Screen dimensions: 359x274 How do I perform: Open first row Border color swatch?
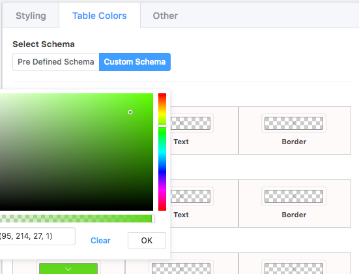click(294, 123)
